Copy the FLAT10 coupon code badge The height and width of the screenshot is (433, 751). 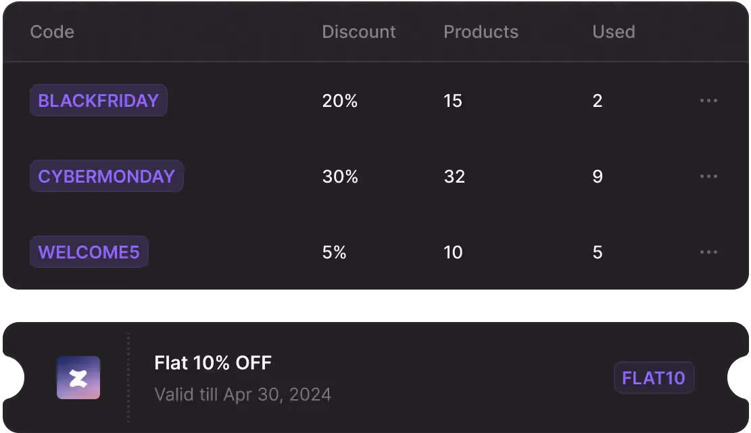click(654, 378)
